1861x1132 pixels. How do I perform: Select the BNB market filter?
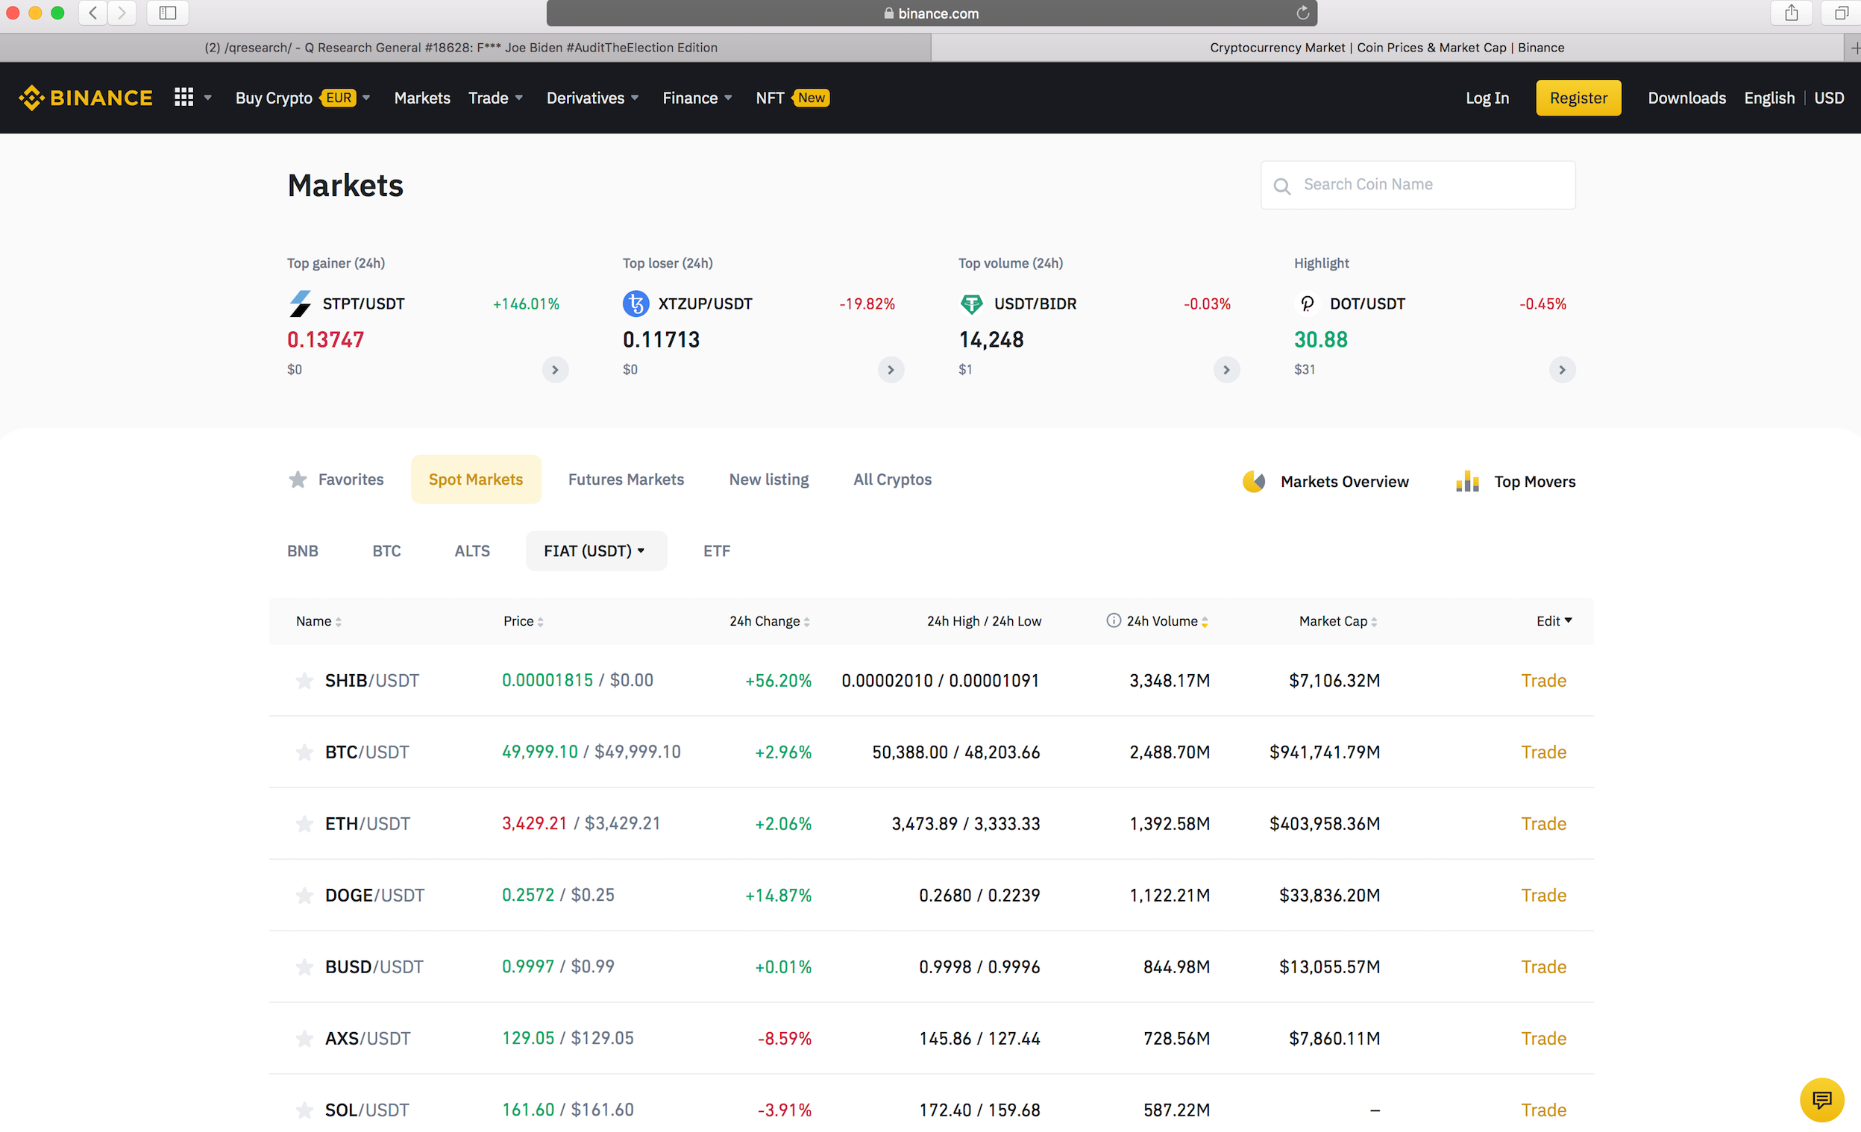tap(303, 551)
